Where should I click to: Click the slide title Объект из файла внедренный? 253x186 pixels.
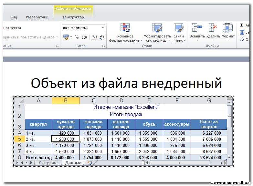pyautogui.click(x=126, y=83)
